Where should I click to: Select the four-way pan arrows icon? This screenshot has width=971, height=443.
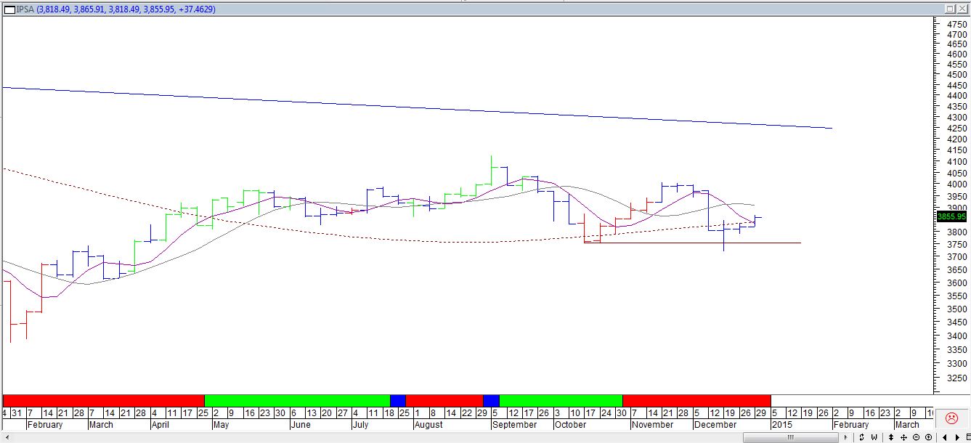coord(903,437)
